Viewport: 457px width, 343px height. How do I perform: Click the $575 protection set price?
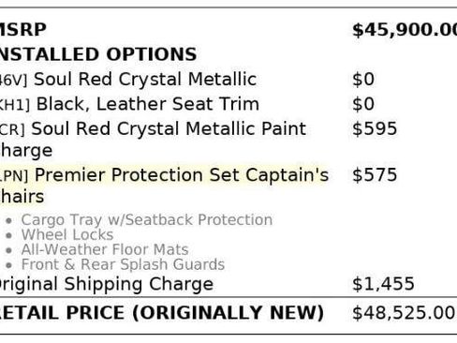tap(375, 174)
